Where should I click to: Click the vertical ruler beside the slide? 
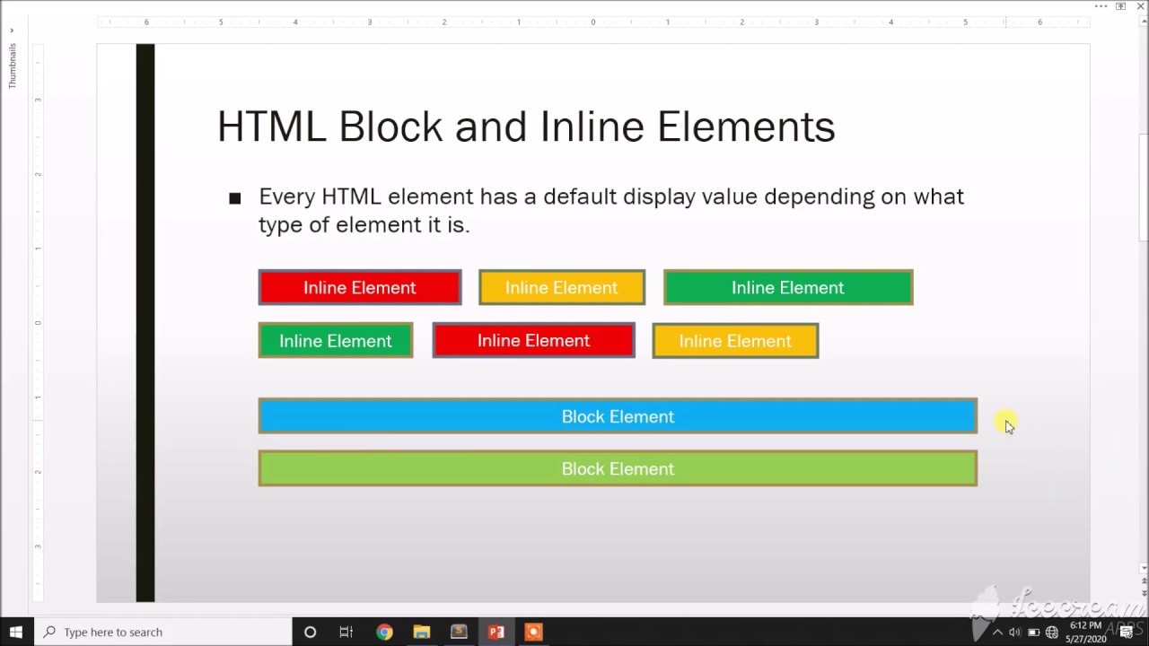[38, 323]
